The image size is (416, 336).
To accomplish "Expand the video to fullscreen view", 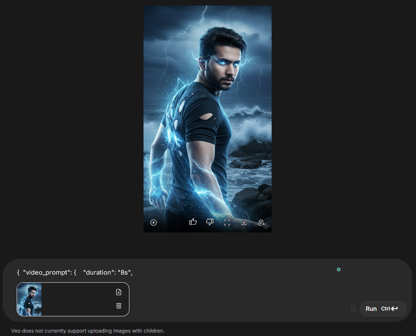I will tap(227, 222).
